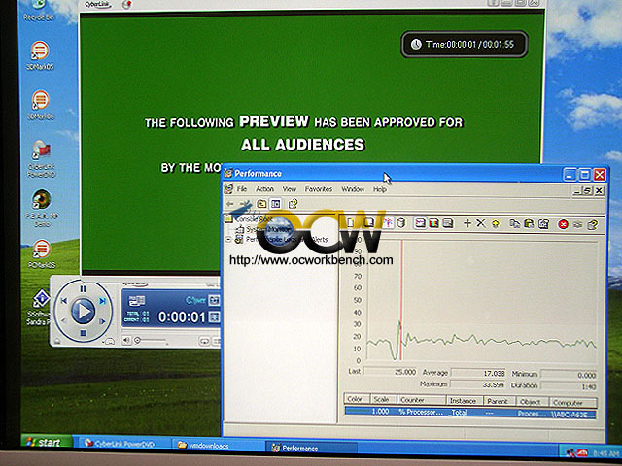Toggle Show/Hide Console Tree icon

[276, 204]
